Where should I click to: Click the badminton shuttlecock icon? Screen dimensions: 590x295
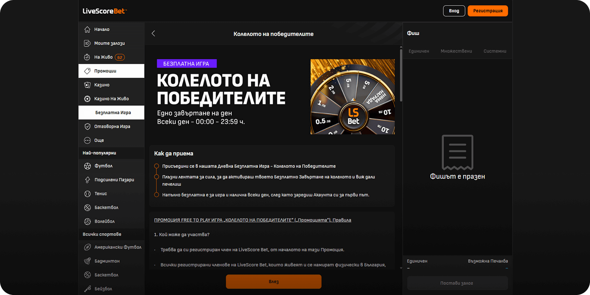87,261
